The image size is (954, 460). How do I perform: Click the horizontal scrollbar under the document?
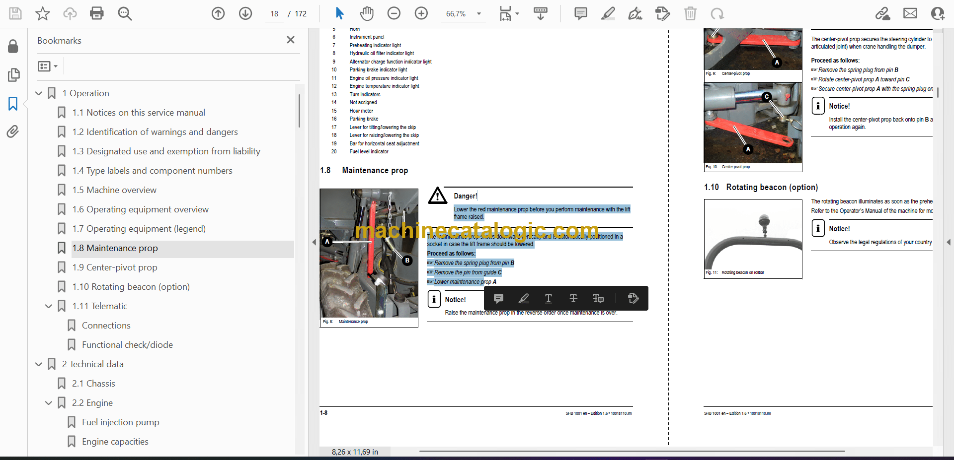click(x=631, y=451)
